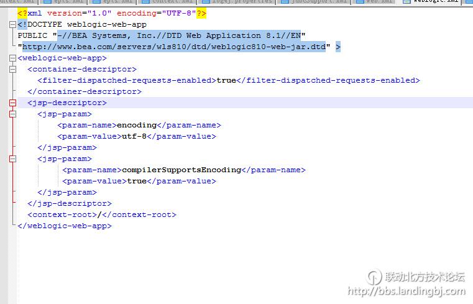Click the bbs.landingbj.com watermark URL
The height and width of the screenshot is (304, 473).
[405, 291]
